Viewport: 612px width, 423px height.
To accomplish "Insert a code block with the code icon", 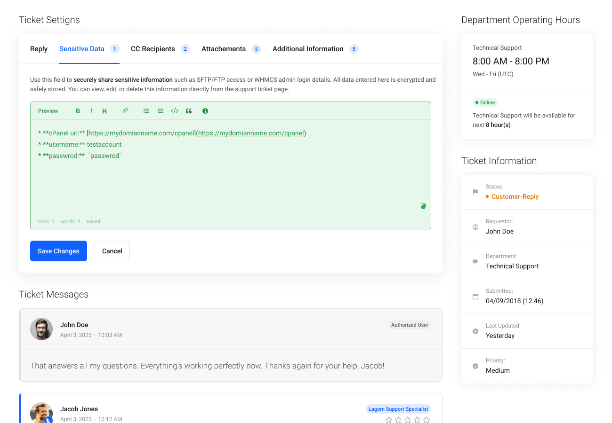I will 175,111.
